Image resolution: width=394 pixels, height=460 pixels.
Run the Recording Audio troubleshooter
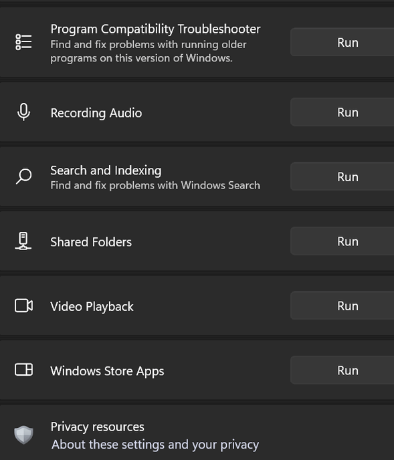(342, 112)
